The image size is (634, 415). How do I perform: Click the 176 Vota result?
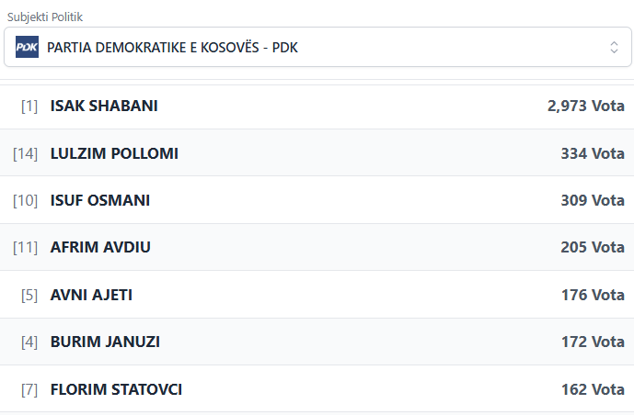click(592, 295)
